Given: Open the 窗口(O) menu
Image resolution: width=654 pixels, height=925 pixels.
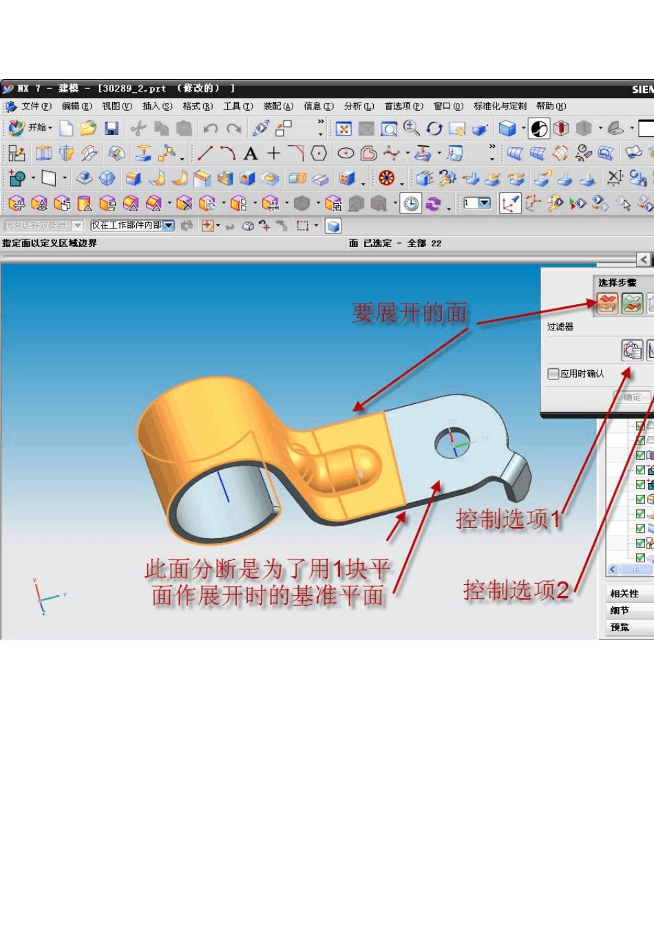Looking at the screenshot, I should coord(448,106).
